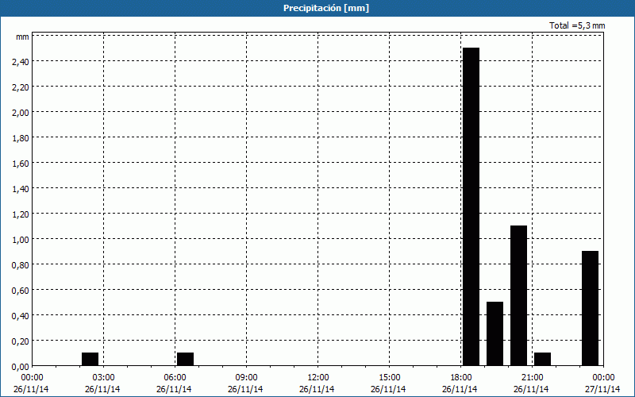The width and height of the screenshot is (635, 397).
Task: Select the bar reaching 0,50 mm
Action: pyautogui.click(x=495, y=333)
